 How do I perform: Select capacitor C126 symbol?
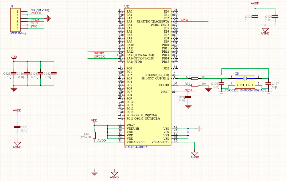click(x=221, y=83)
